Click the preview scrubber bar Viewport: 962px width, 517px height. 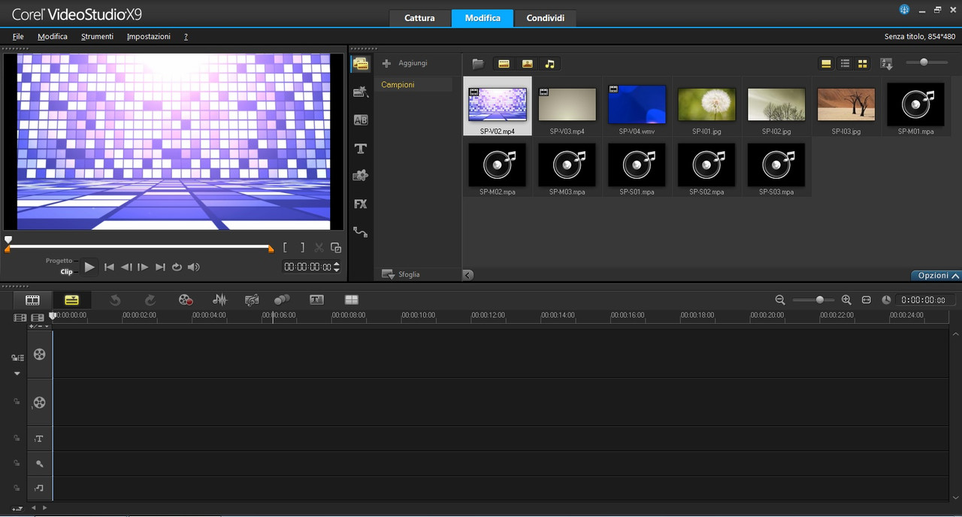139,246
